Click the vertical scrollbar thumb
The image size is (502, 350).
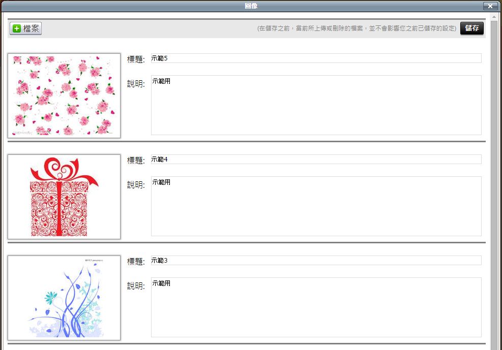(x=494, y=183)
